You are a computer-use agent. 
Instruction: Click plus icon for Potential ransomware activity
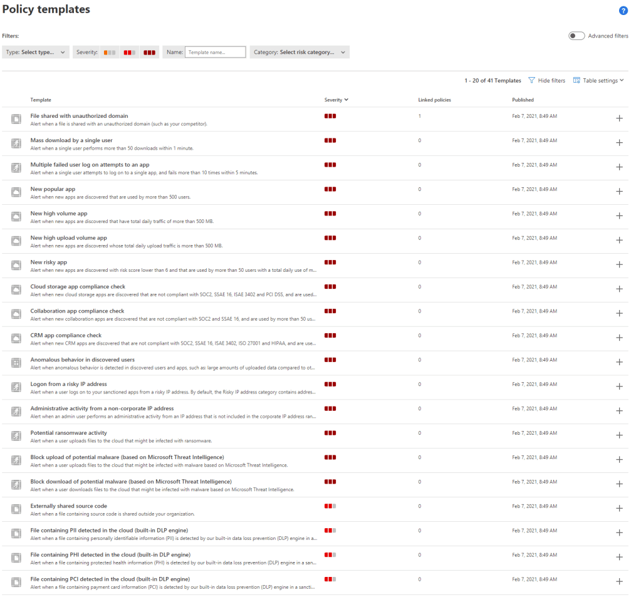[619, 435]
